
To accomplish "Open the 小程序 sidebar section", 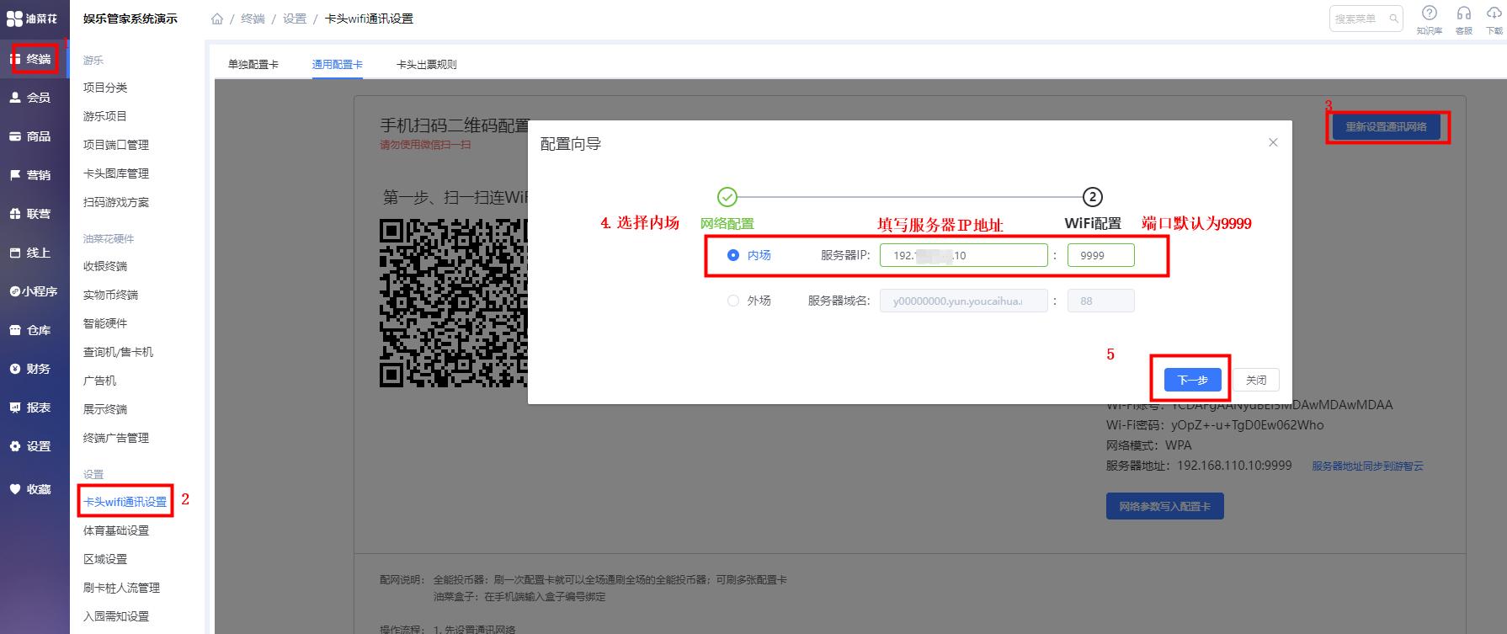I will (35, 291).
